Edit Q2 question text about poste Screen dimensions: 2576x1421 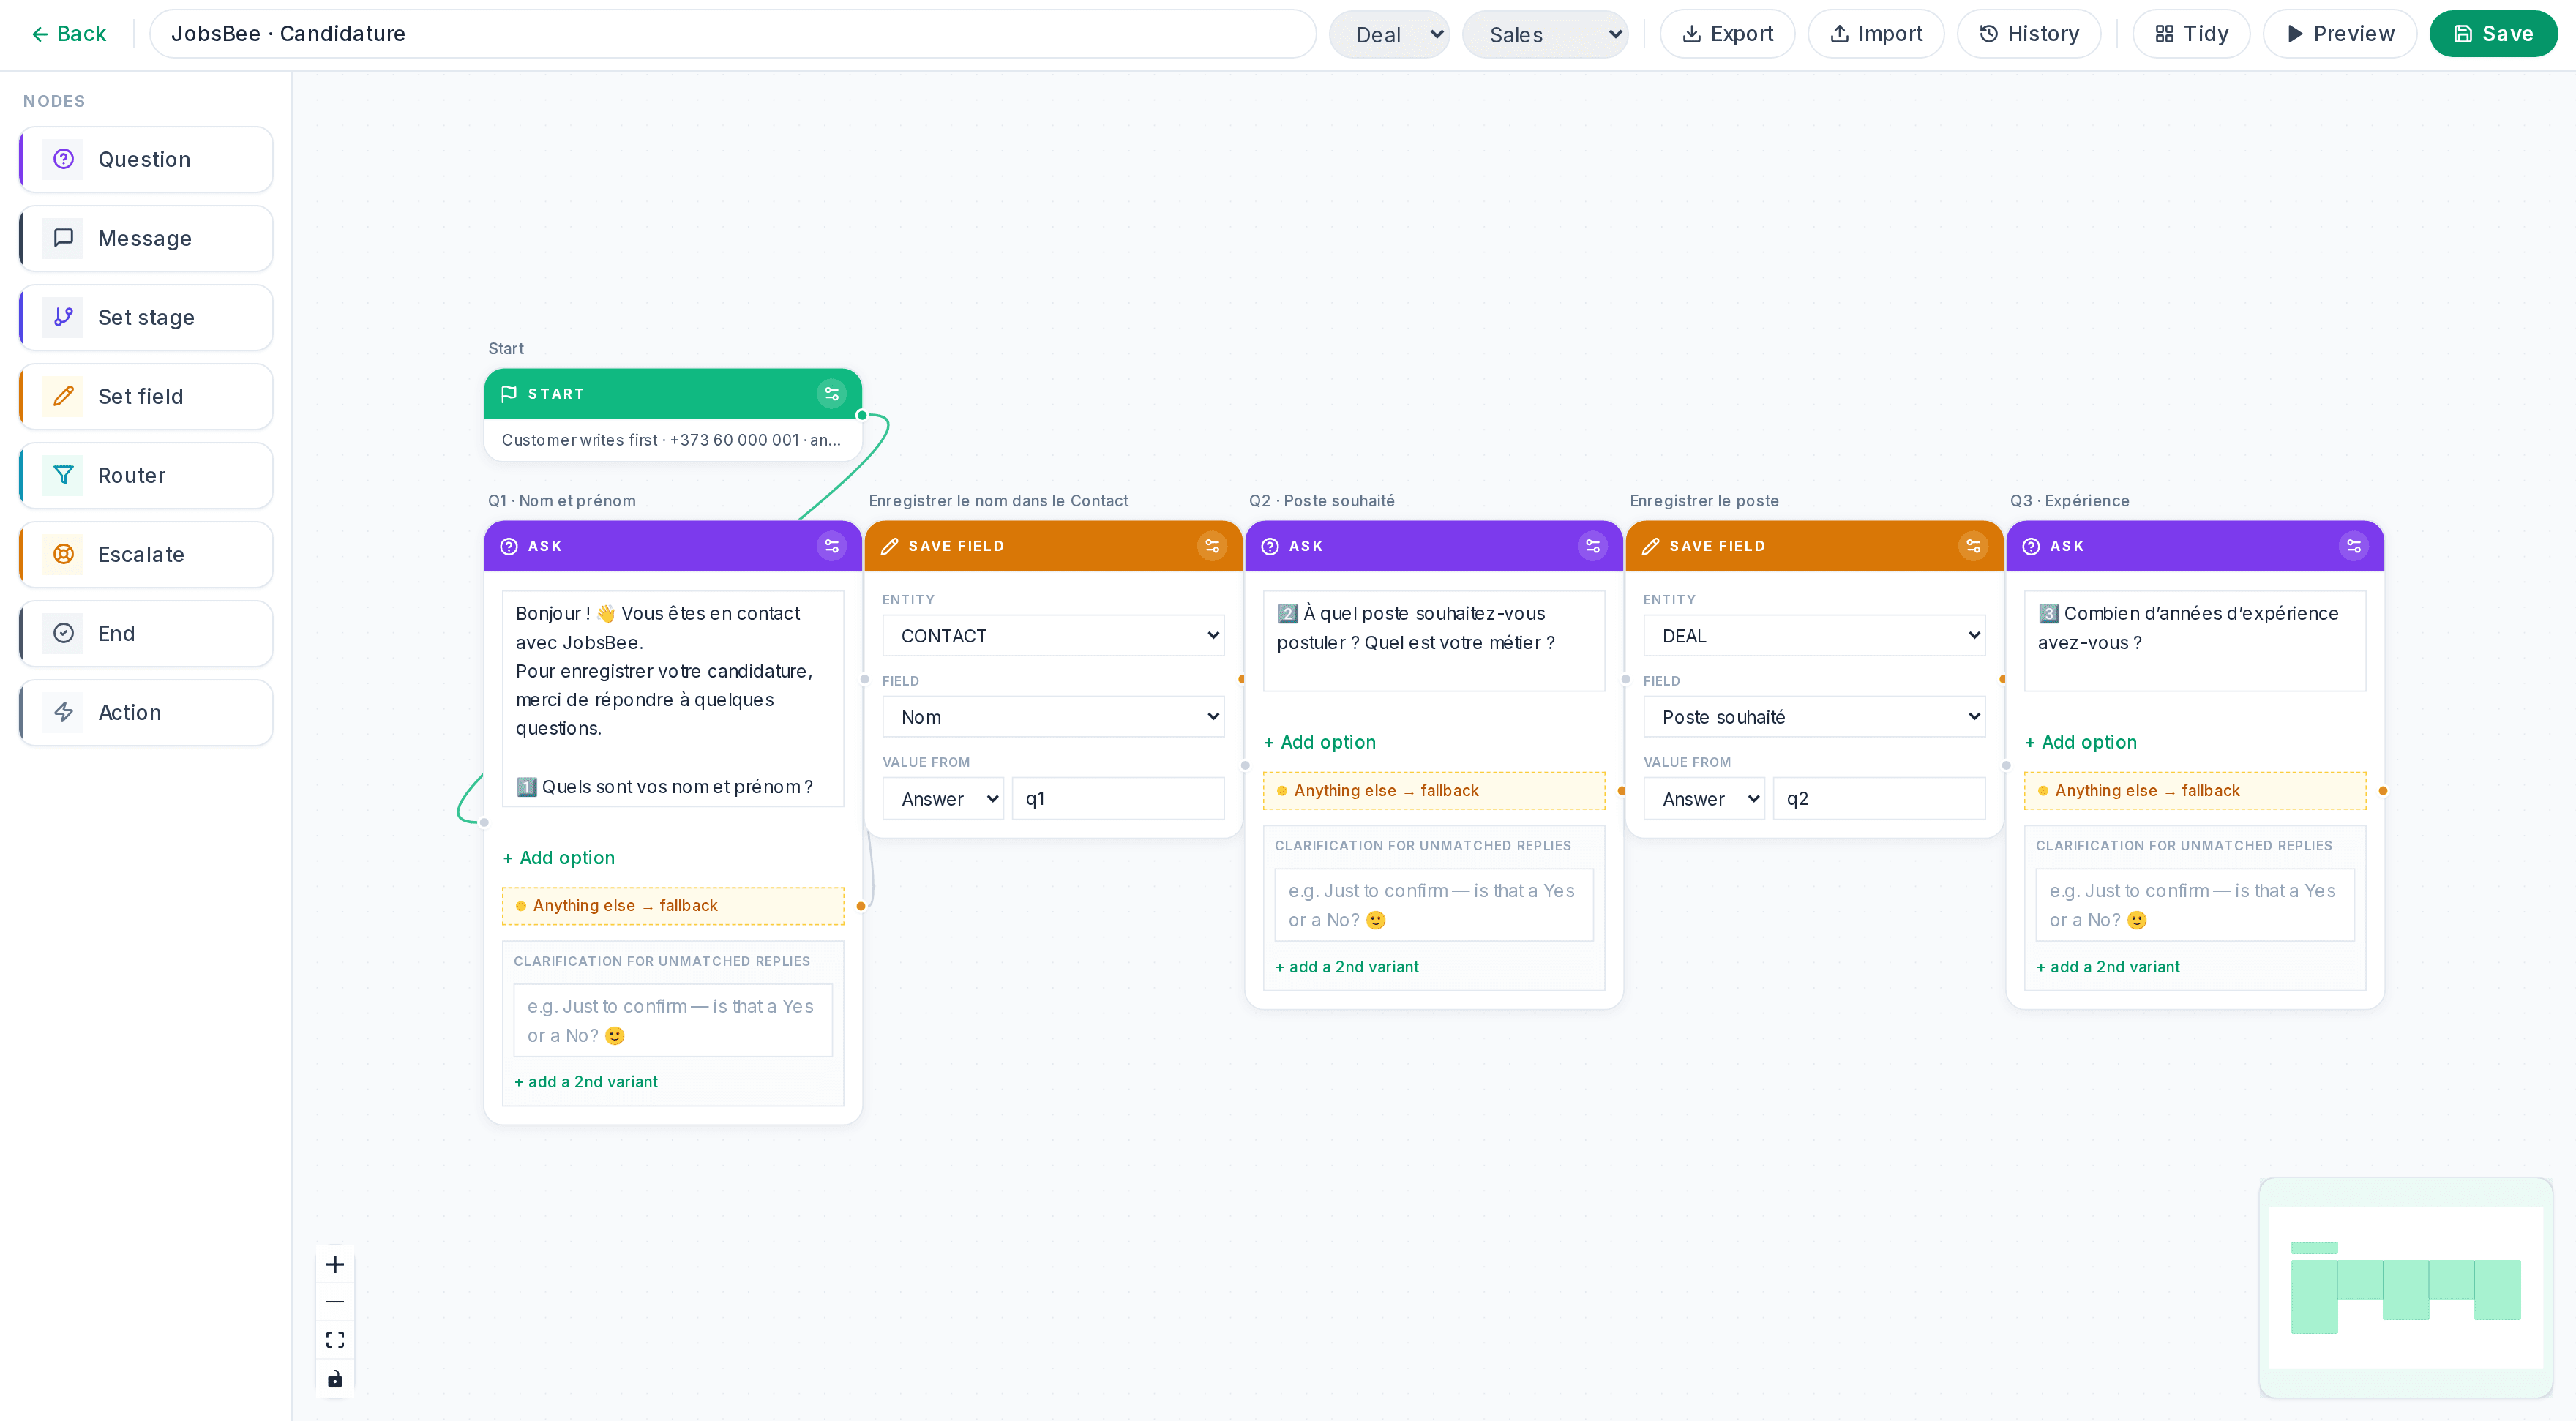point(1434,641)
